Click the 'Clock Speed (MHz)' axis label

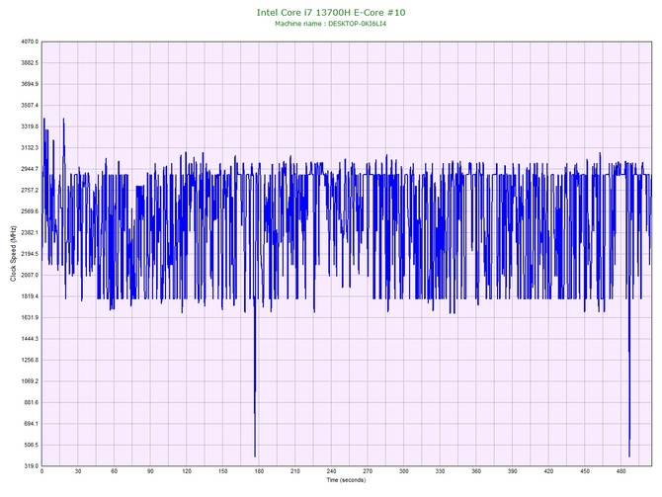point(13,253)
